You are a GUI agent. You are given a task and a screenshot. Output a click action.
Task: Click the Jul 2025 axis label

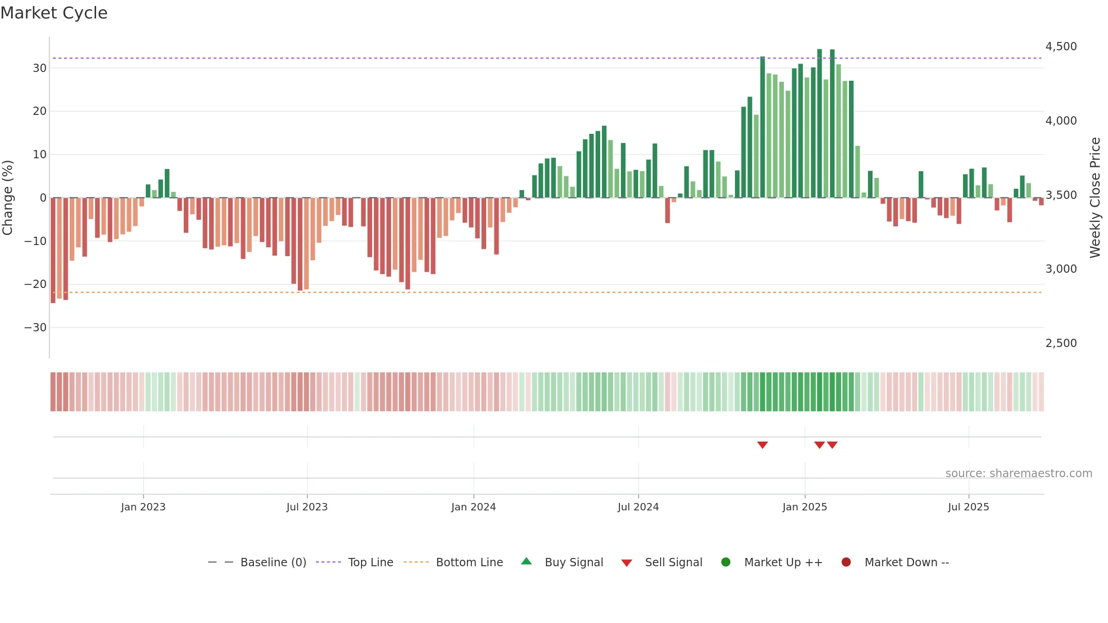tap(969, 507)
